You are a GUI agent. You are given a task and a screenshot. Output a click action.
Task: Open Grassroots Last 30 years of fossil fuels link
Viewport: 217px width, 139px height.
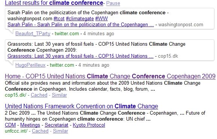[80, 56]
